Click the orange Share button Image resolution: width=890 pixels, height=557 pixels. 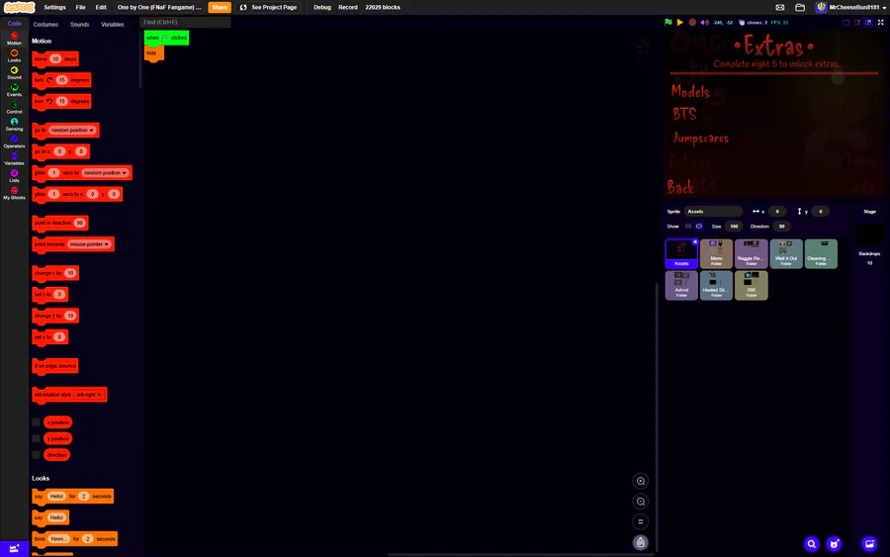tap(220, 7)
